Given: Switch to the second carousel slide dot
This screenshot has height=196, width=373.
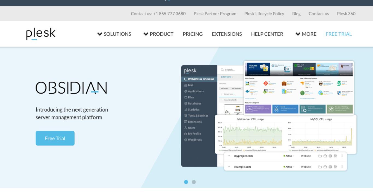Looking at the screenshot, I should (194, 182).
